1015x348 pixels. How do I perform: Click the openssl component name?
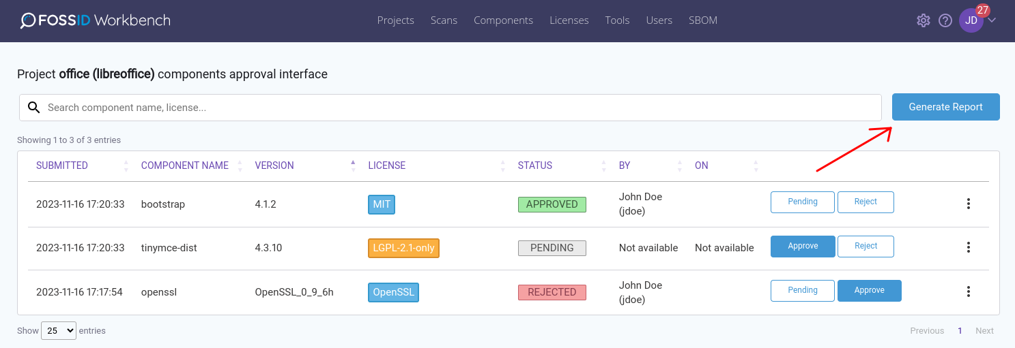pos(159,292)
